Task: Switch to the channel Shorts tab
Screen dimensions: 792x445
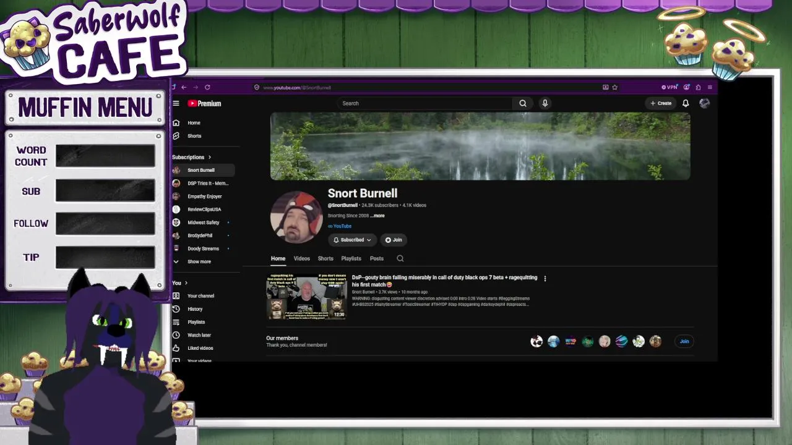Action: (x=325, y=258)
